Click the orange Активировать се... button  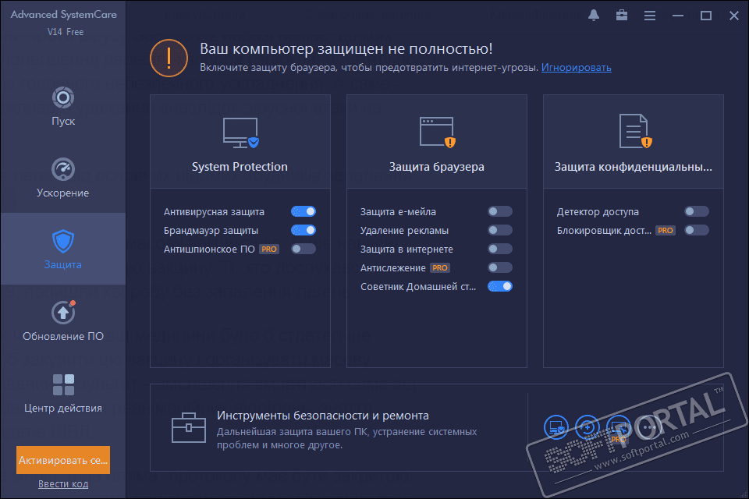coord(63,460)
